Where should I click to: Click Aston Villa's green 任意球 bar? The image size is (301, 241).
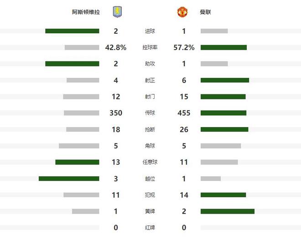(x=77, y=162)
